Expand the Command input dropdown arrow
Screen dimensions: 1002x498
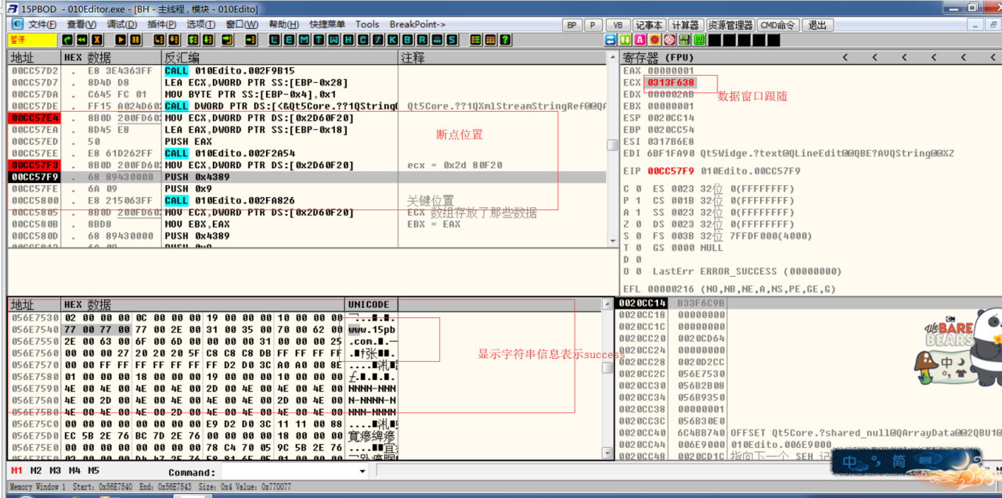pyautogui.click(x=362, y=471)
